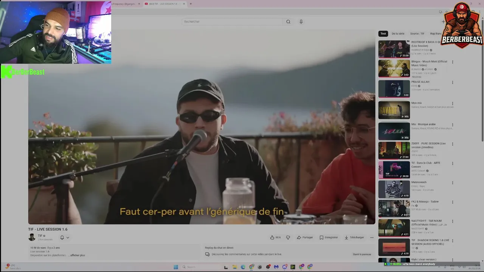
Task: Click the video title TIF - LIVE SESSION 1.6
Action: point(48,229)
